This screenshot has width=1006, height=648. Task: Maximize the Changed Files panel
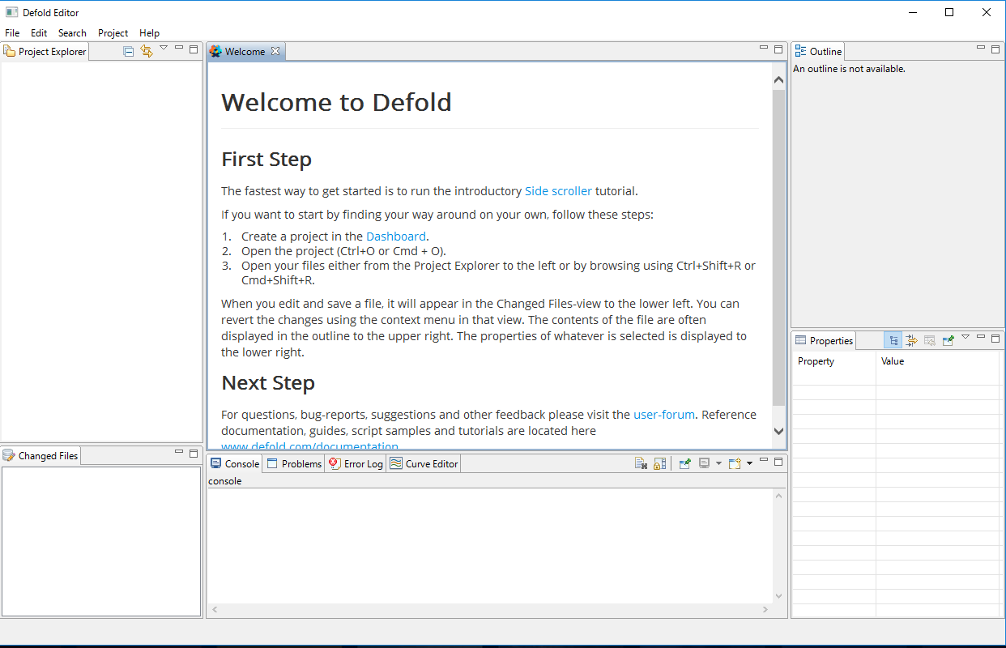(x=194, y=452)
